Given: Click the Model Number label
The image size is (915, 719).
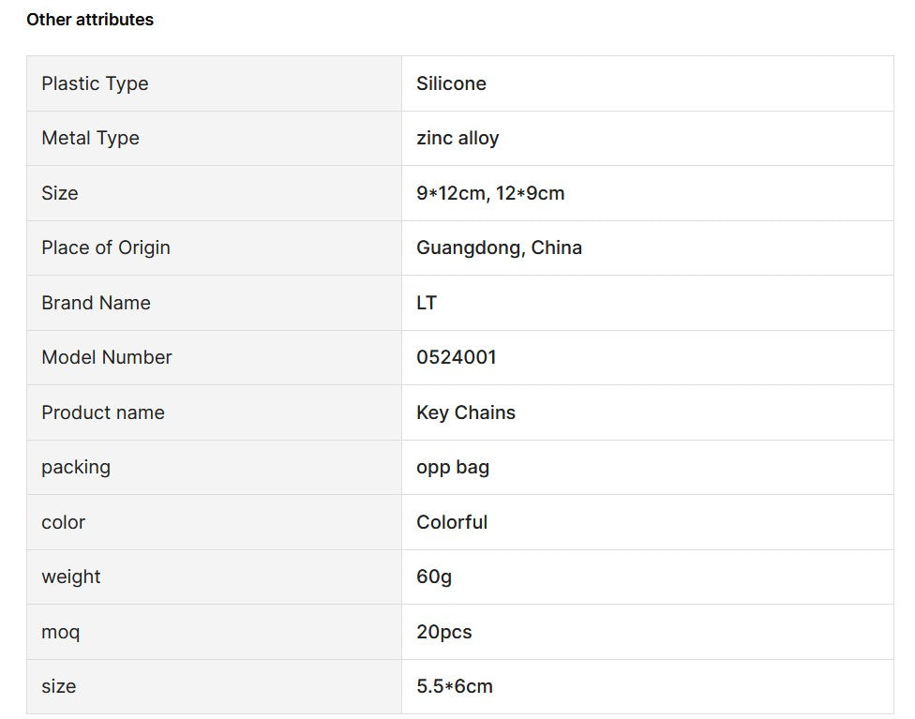Looking at the screenshot, I should coord(107,357).
